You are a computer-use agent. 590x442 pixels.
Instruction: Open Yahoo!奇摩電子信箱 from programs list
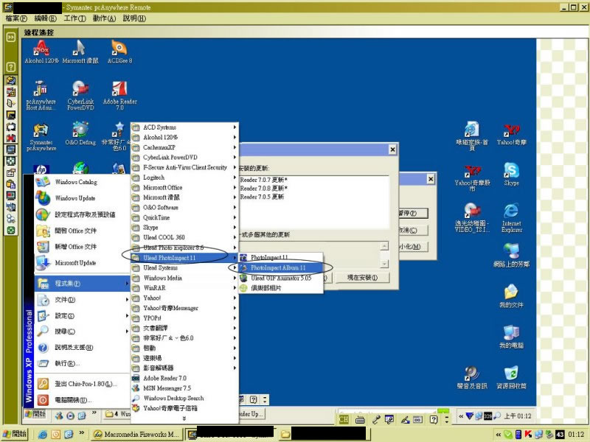184,408
